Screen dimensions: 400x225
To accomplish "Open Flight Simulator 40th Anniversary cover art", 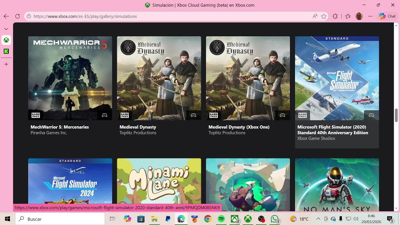I will (337, 78).
